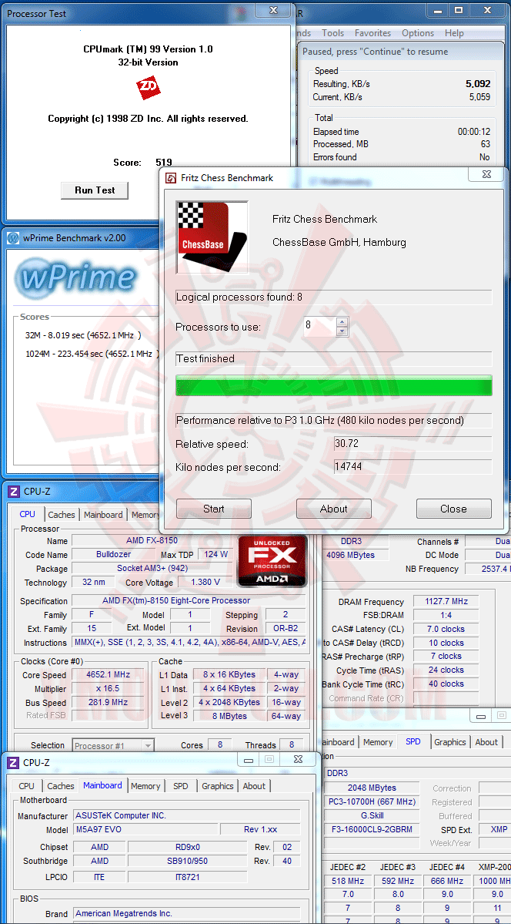Switch to Caches tab in CPU-Z CPU window

pyautogui.click(x=62, y=515)
